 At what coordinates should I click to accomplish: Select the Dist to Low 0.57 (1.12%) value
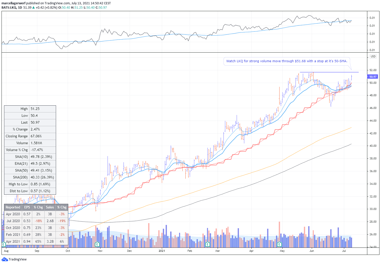tap(43, 191)
